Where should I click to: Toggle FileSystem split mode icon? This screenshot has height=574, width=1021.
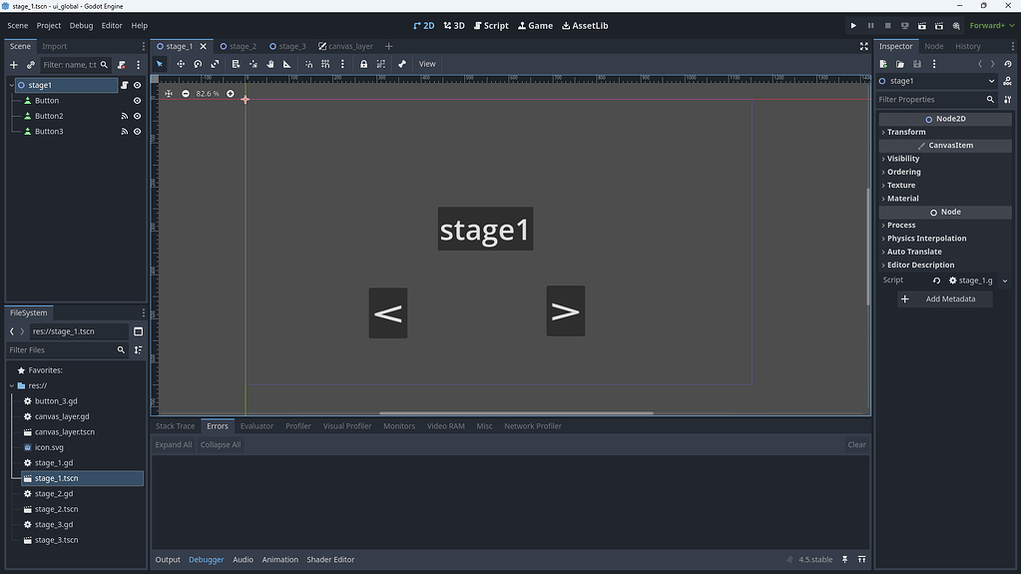(138, 331)
